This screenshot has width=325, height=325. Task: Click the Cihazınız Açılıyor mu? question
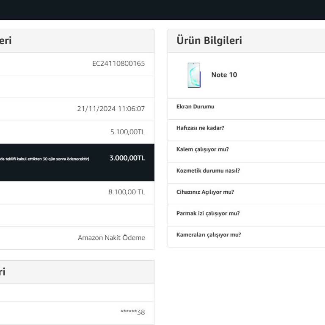point(205,192)
